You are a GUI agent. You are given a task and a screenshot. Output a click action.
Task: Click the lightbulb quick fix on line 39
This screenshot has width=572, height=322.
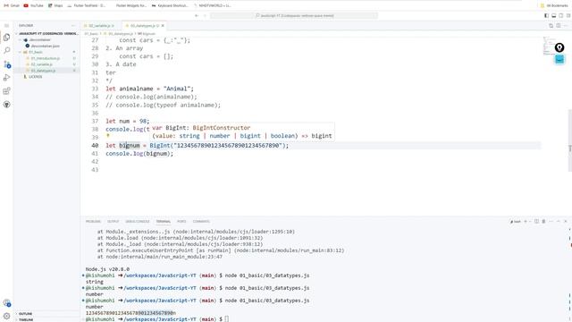click(107, 136)
